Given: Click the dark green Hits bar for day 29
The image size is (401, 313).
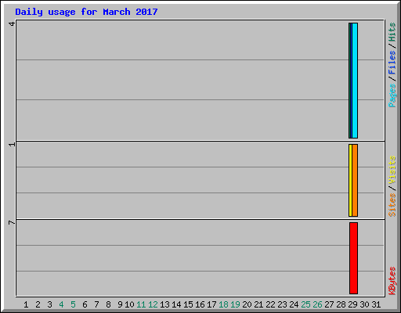Looking at the screenshot, I should [x=350, y=81].
